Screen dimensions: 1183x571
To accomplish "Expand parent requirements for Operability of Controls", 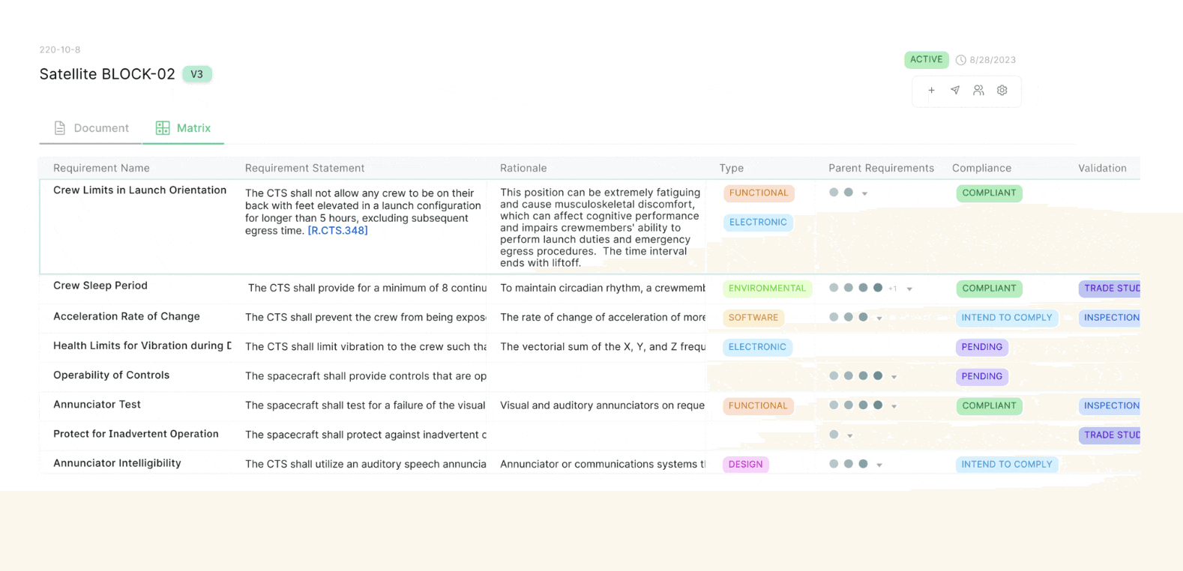I will click(894, 377).
